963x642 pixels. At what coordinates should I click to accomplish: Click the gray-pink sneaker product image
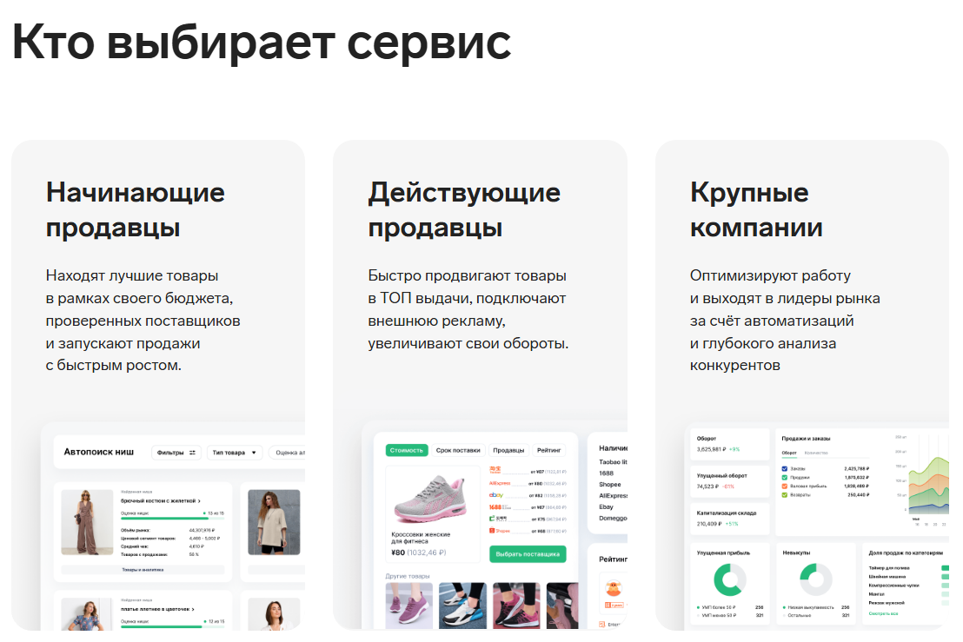431,499
